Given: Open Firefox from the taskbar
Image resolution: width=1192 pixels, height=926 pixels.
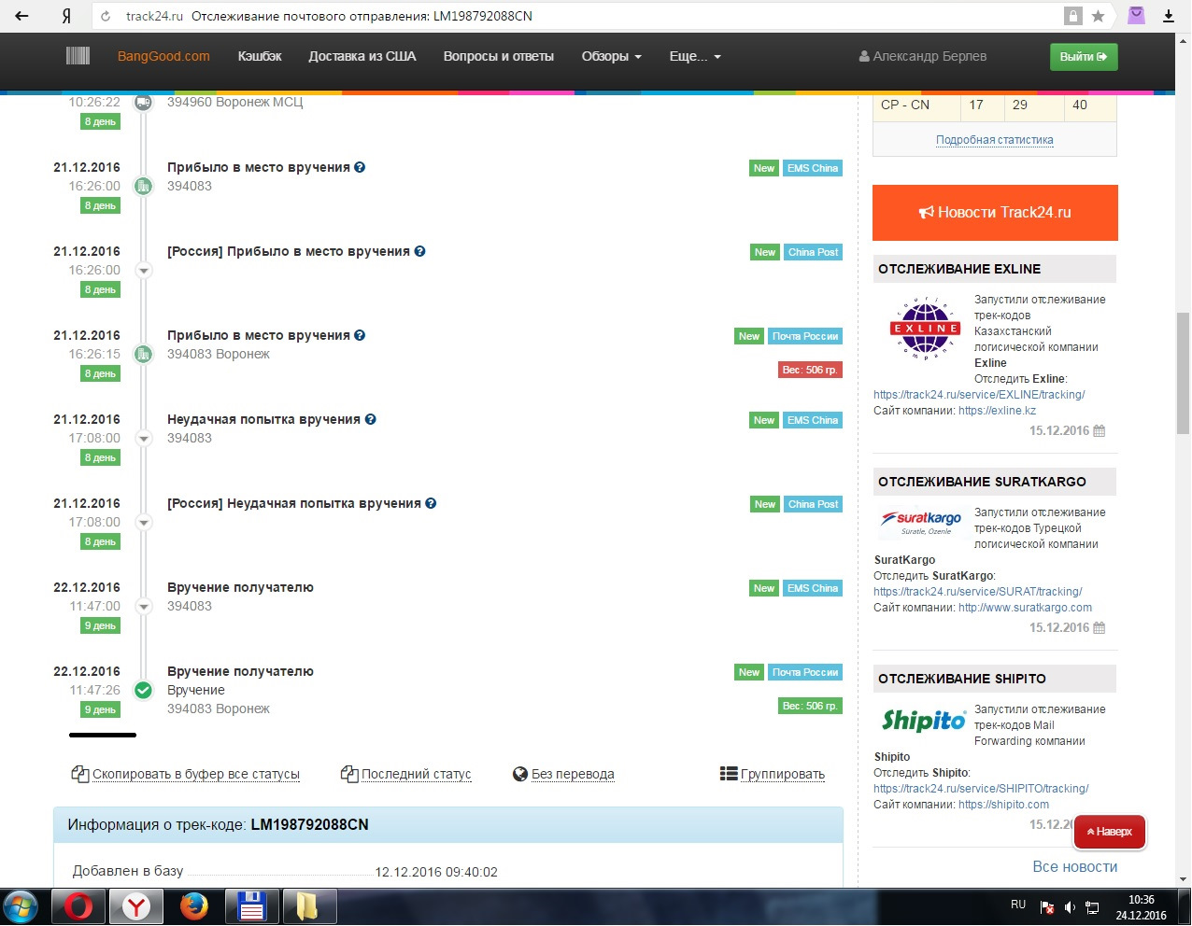Looking at the screenshot, I should tap(194, 906).
